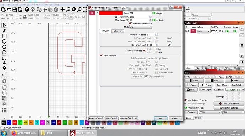Click the Speed (mm/min) input field
This screenshot has height=136, width=245.
coord(140,17)
